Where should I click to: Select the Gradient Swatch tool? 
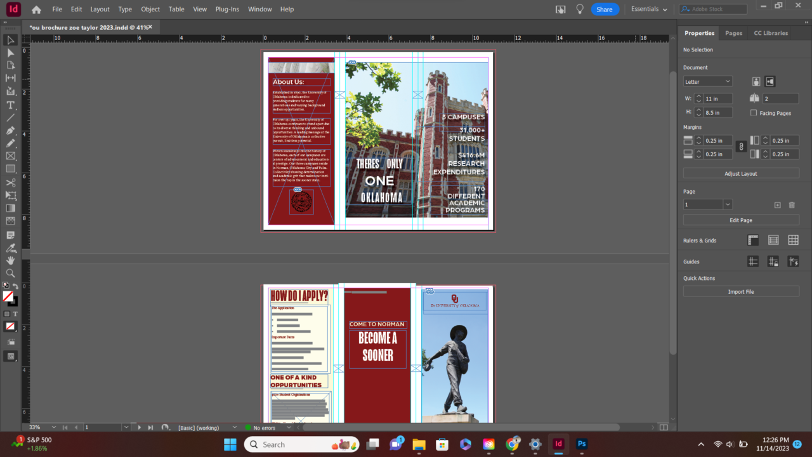[11, 208]
